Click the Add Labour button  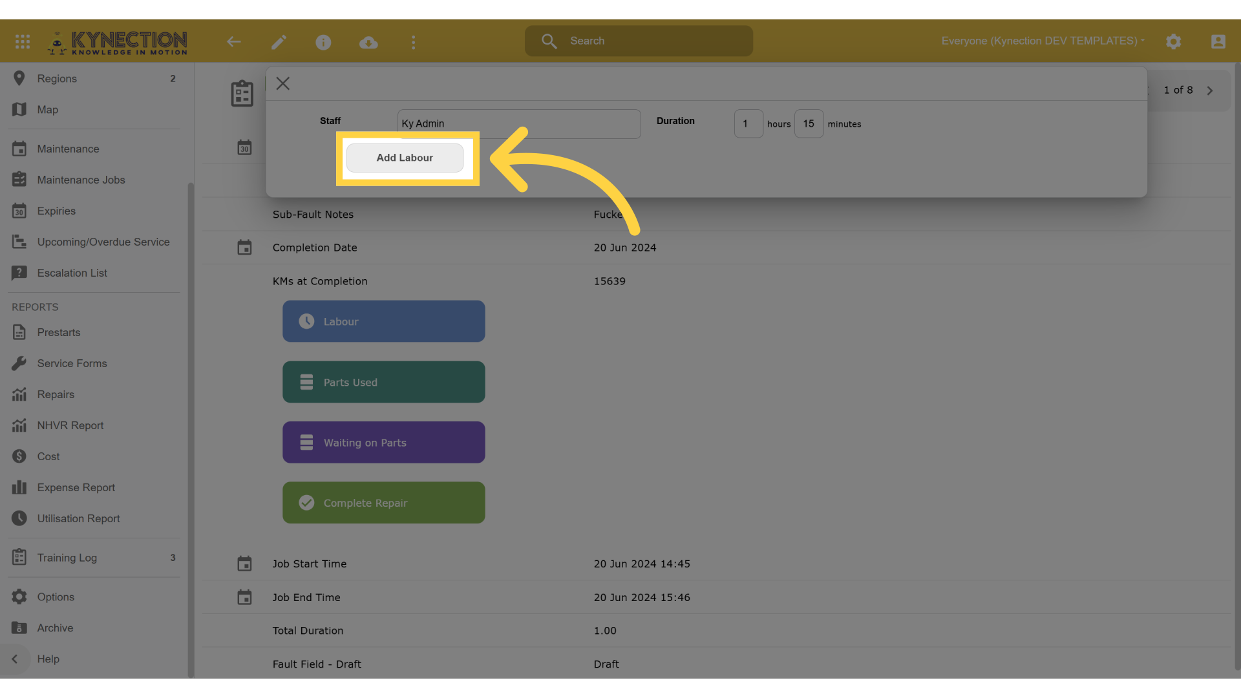[405, 158]
